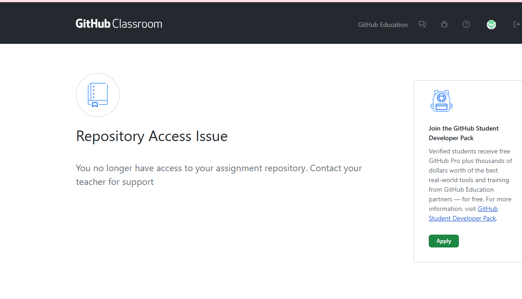Click the Repository Access Issue heading
Screen dimensions: 522x299
tap(152, 136)
